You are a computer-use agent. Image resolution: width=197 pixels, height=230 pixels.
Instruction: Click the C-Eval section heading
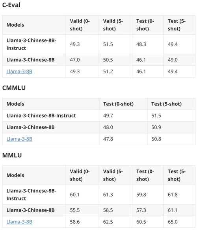[11, 5]
